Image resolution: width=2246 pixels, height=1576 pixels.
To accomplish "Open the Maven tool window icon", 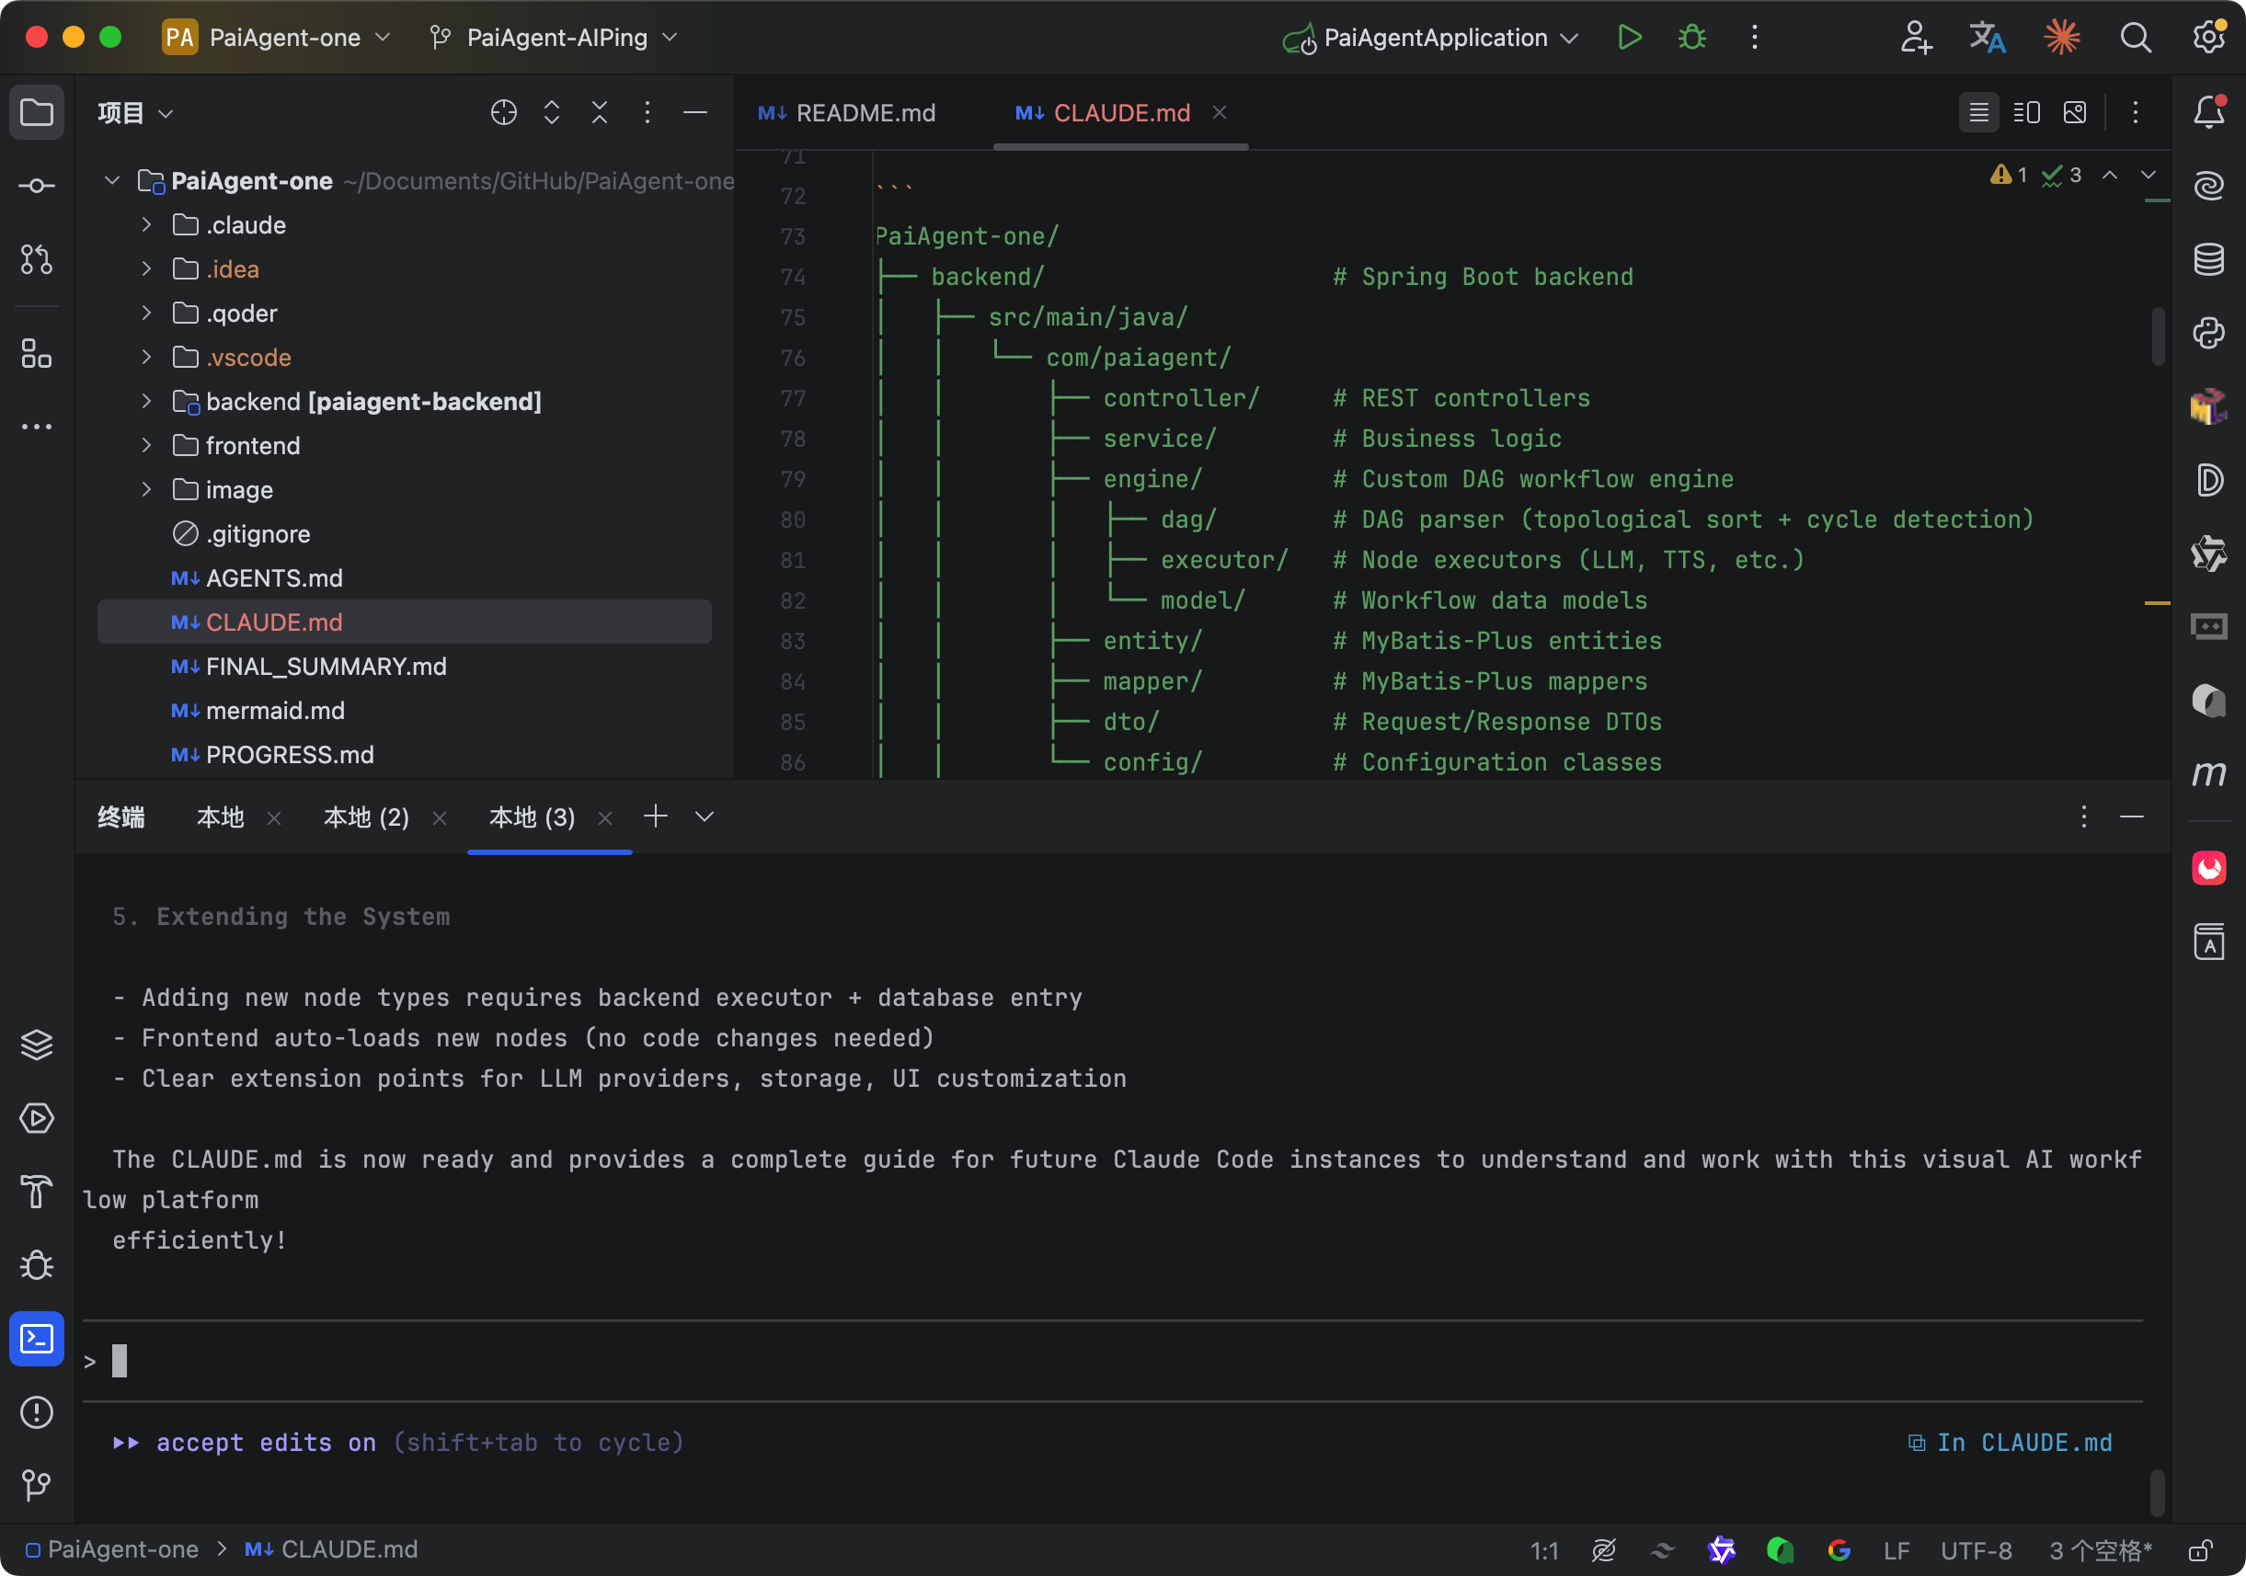I will point(2209,774).
